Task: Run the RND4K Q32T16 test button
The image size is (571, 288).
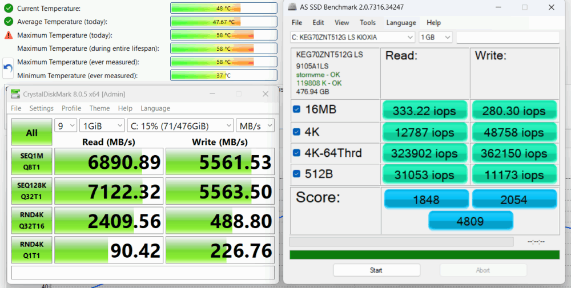Action: pos(31,220)
